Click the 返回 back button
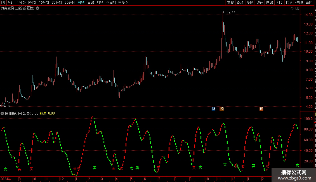This screenshot has height=182, width=316. [309, 3]
